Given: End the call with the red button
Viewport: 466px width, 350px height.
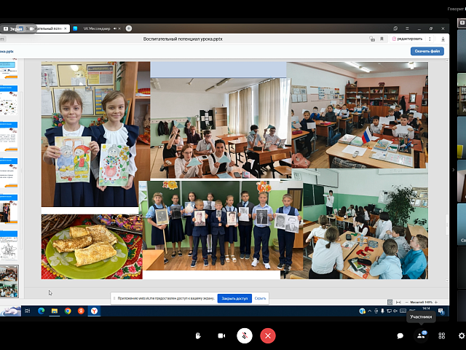Looking at the screenshot, I should coord(268,335).
